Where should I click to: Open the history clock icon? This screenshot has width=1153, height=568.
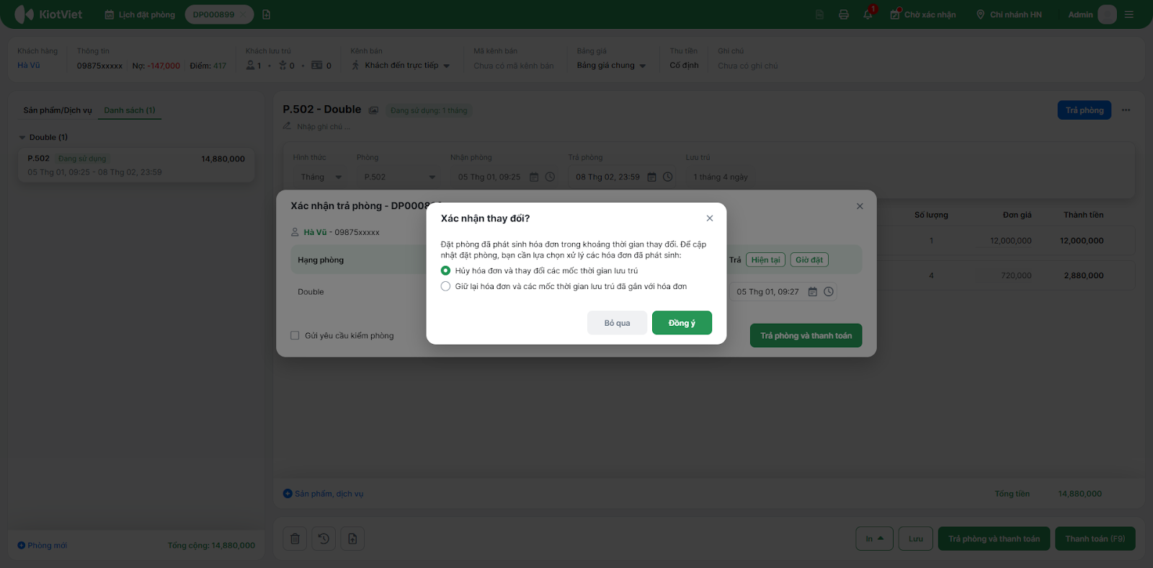[324, 538]
